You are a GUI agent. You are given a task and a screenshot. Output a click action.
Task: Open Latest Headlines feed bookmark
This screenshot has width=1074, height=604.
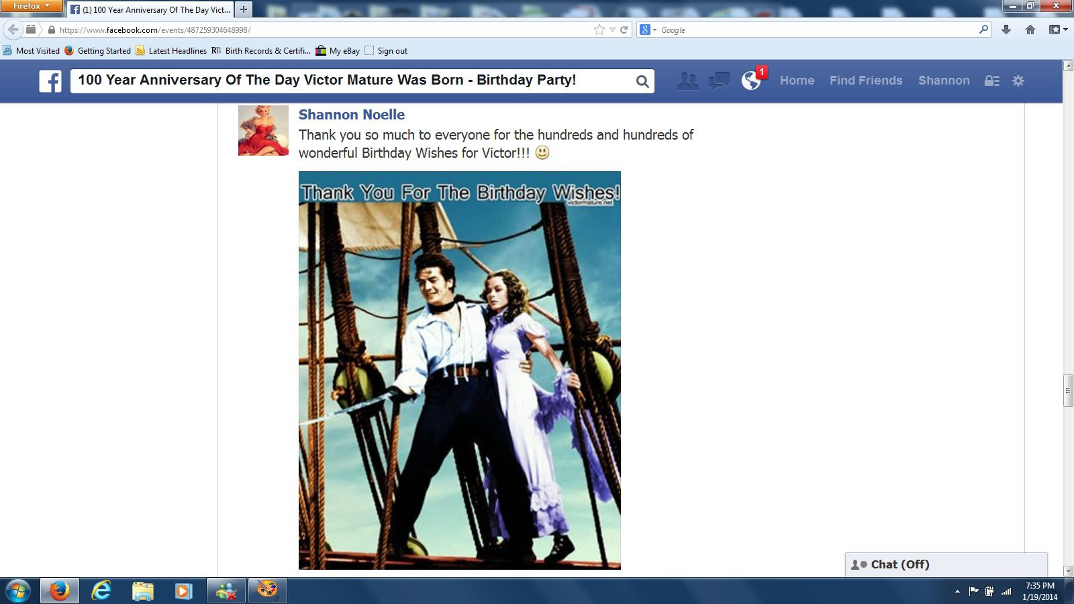(x=171, y=50)
